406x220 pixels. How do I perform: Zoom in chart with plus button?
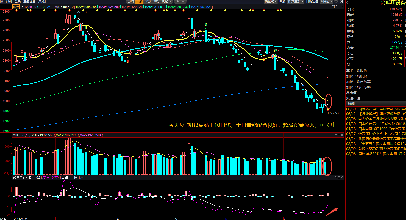[x=178, y=1]
